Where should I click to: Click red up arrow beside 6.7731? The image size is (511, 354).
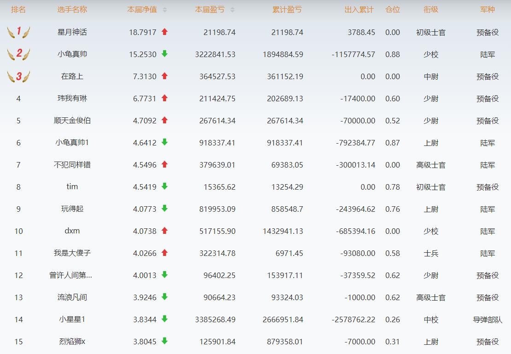tap(164, 99)
